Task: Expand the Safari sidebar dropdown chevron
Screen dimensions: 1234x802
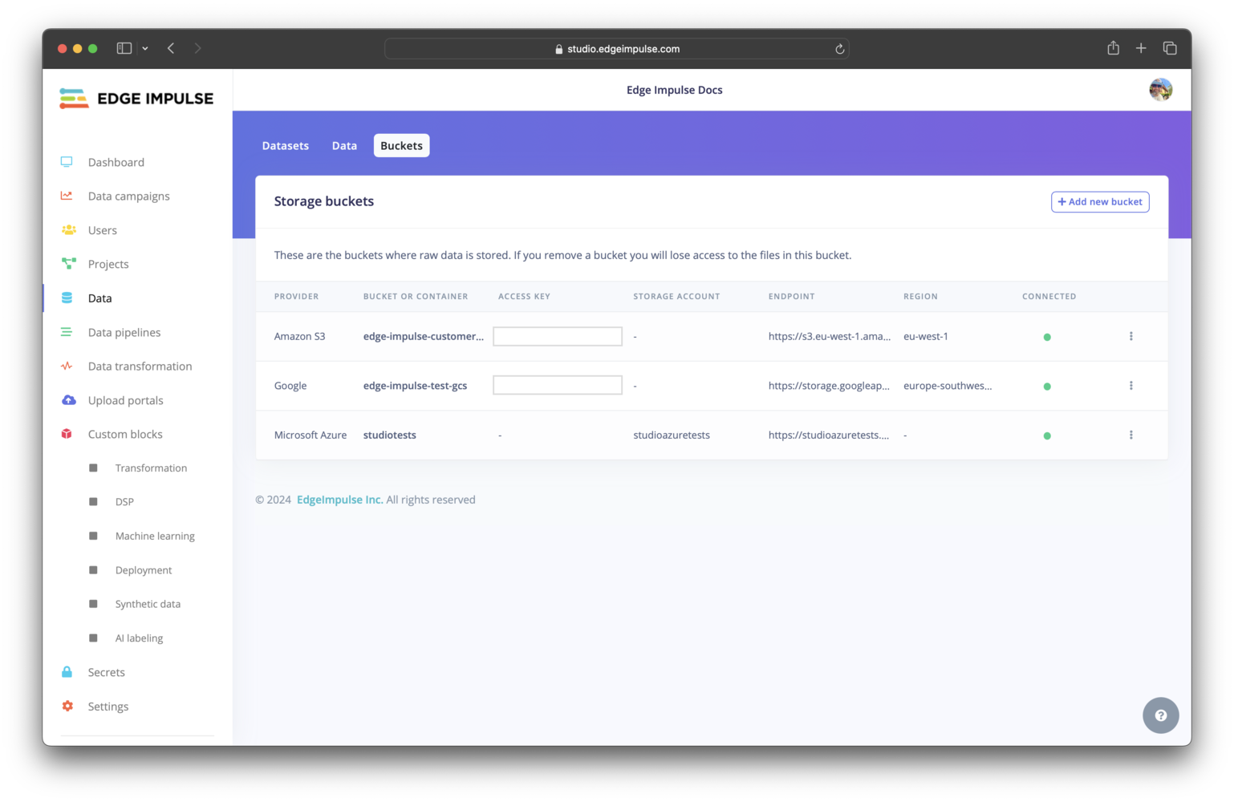Action: coord(145,48)
